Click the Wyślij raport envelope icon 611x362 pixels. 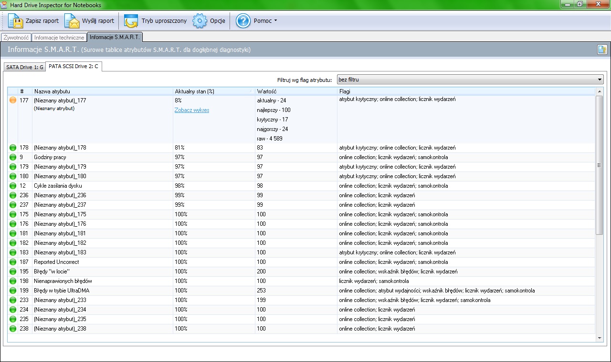(x=72, y=21)
